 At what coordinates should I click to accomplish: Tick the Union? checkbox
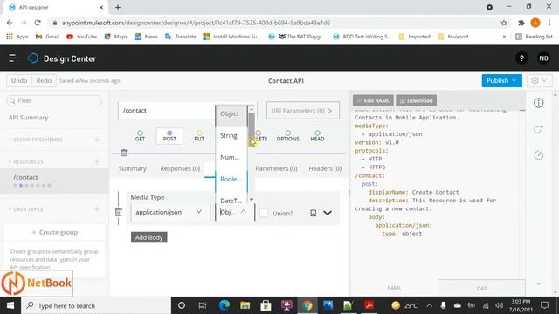click(x=264, y=213)
